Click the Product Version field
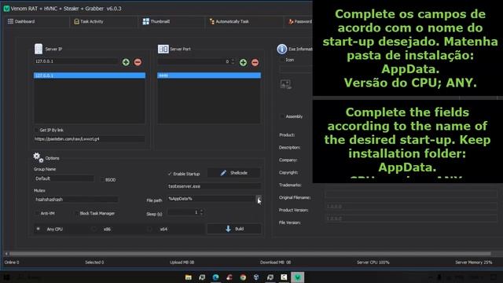Viewport: 503px width, 283px height. (x=411, y=207)
